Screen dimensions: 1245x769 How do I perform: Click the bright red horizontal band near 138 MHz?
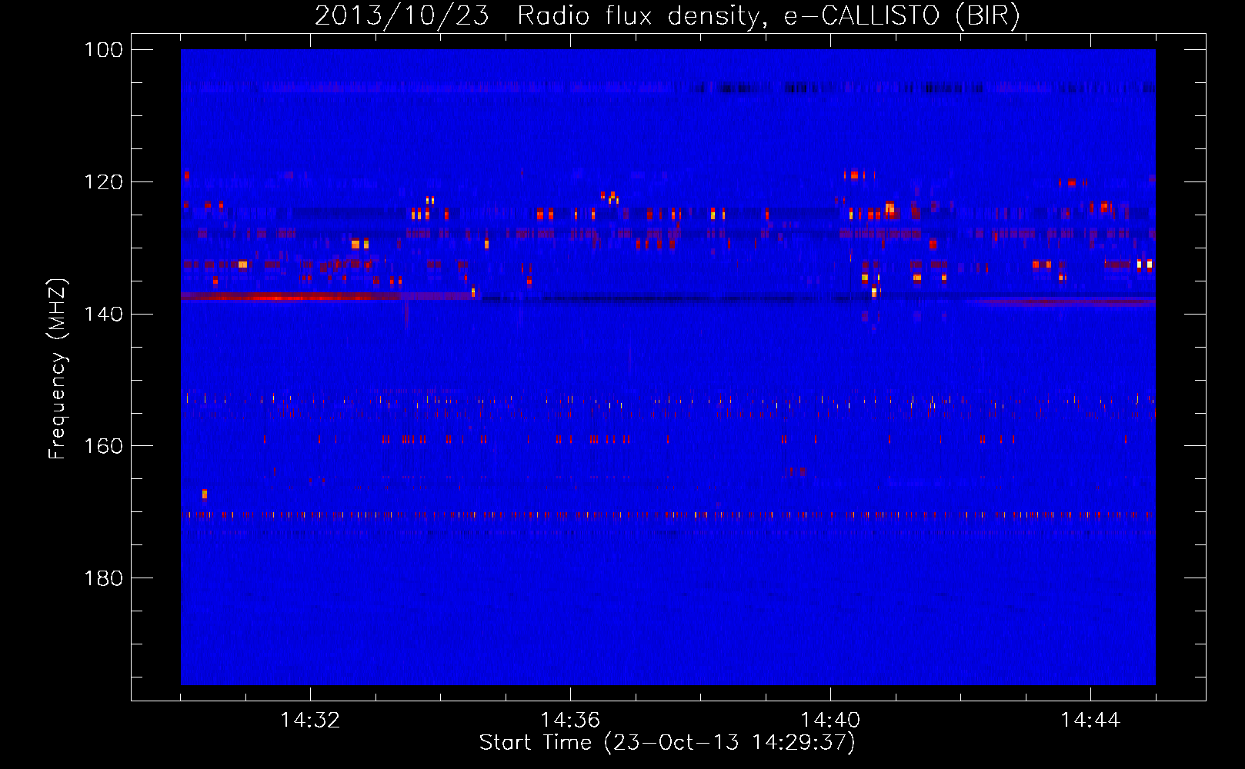click(x=329, y=296)
